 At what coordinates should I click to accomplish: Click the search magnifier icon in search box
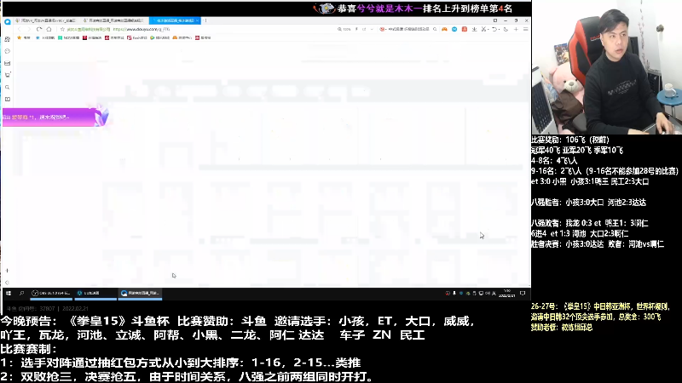point(435,29)
